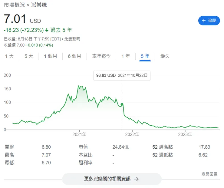Open the 市場概況 breadcrumb link
This screenshot has width=224, height=188.
click(14, 5)
